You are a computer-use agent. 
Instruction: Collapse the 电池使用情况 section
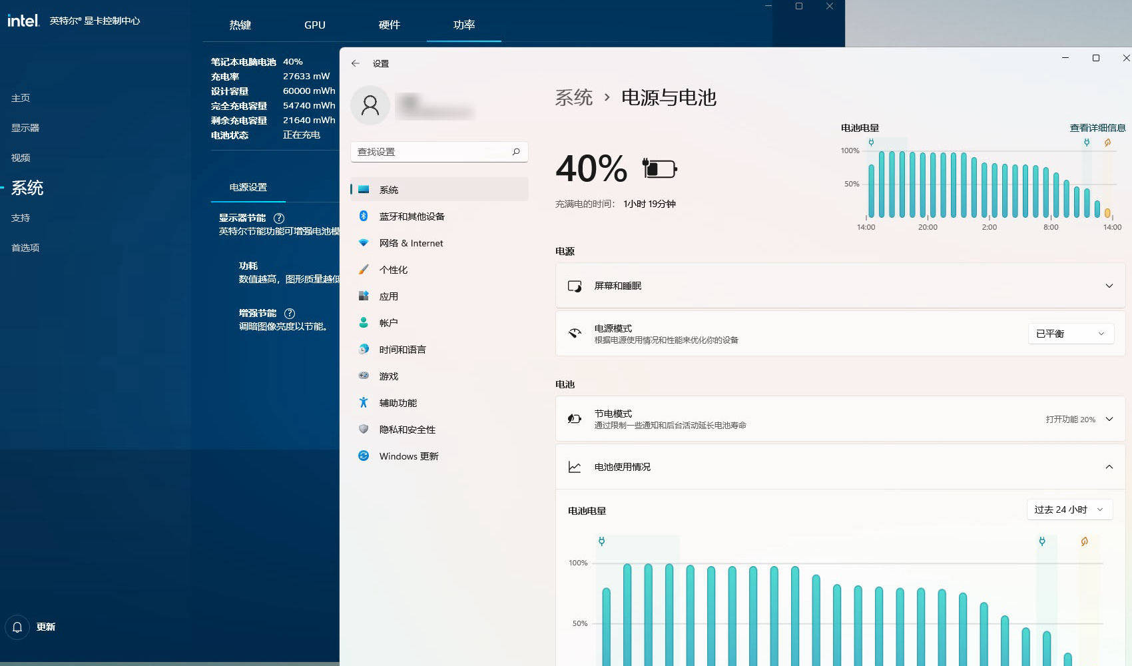(1109, 467)
